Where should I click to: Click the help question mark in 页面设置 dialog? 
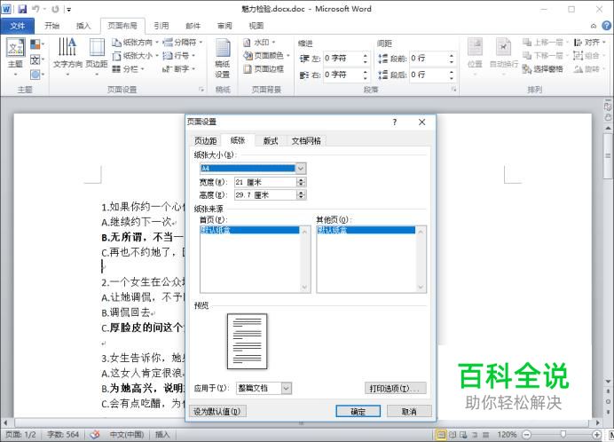coord(395,122)
